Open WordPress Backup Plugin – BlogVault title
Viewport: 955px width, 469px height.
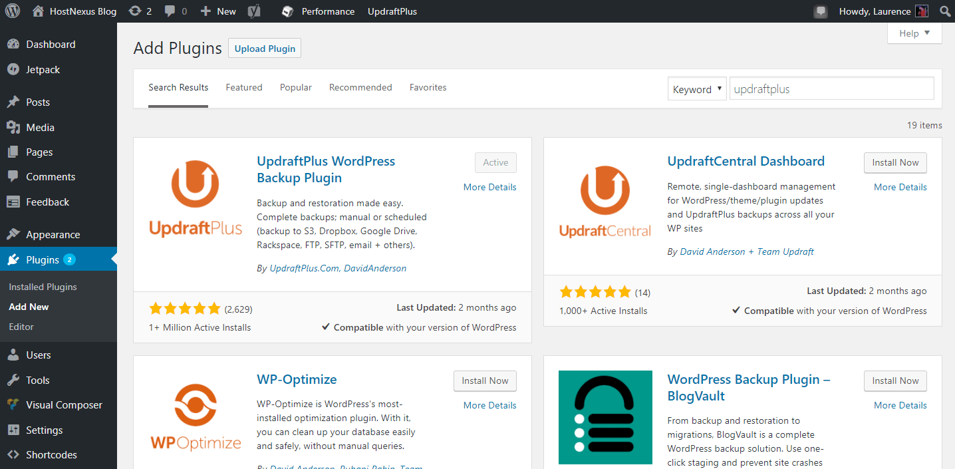[749, 388]
